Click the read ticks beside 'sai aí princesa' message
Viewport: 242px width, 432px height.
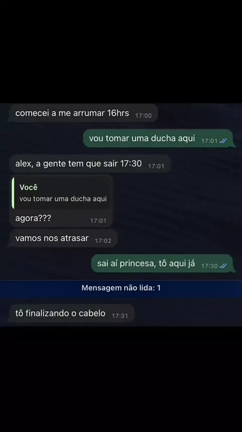coord(223,266)
